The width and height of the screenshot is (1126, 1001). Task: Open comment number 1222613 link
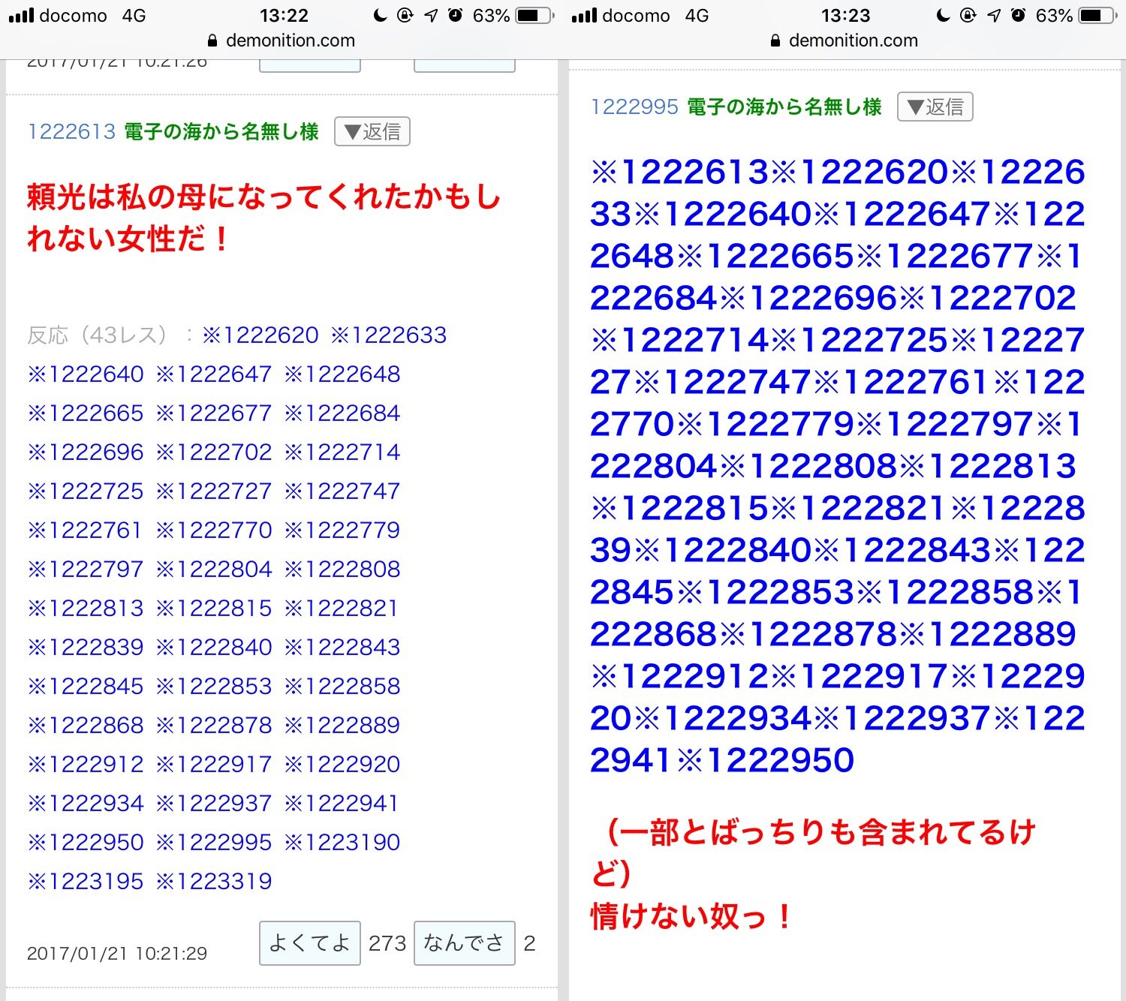tap(71, 132)
